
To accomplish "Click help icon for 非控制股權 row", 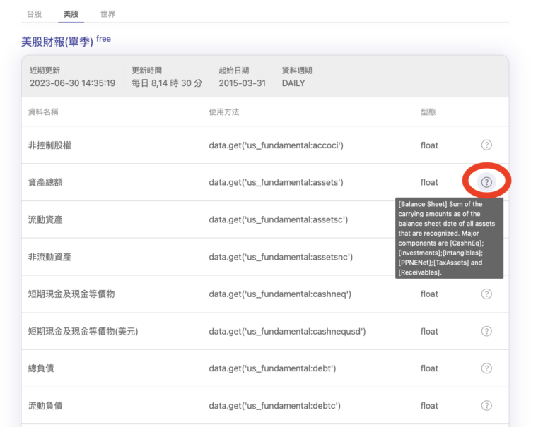I will [x=486, y=145].
